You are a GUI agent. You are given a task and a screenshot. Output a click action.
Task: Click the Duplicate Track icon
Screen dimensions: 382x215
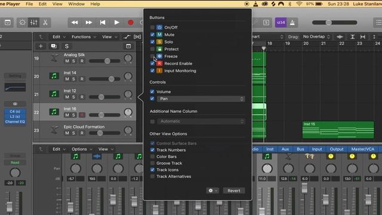coord(54,46)
